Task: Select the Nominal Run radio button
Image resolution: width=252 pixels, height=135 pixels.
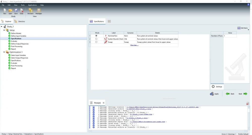Action: coord(96,36)
